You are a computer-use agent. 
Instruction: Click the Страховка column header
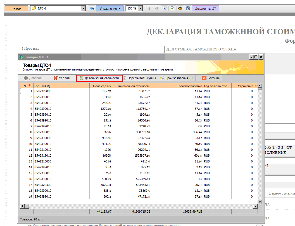(x=242, y=86)
